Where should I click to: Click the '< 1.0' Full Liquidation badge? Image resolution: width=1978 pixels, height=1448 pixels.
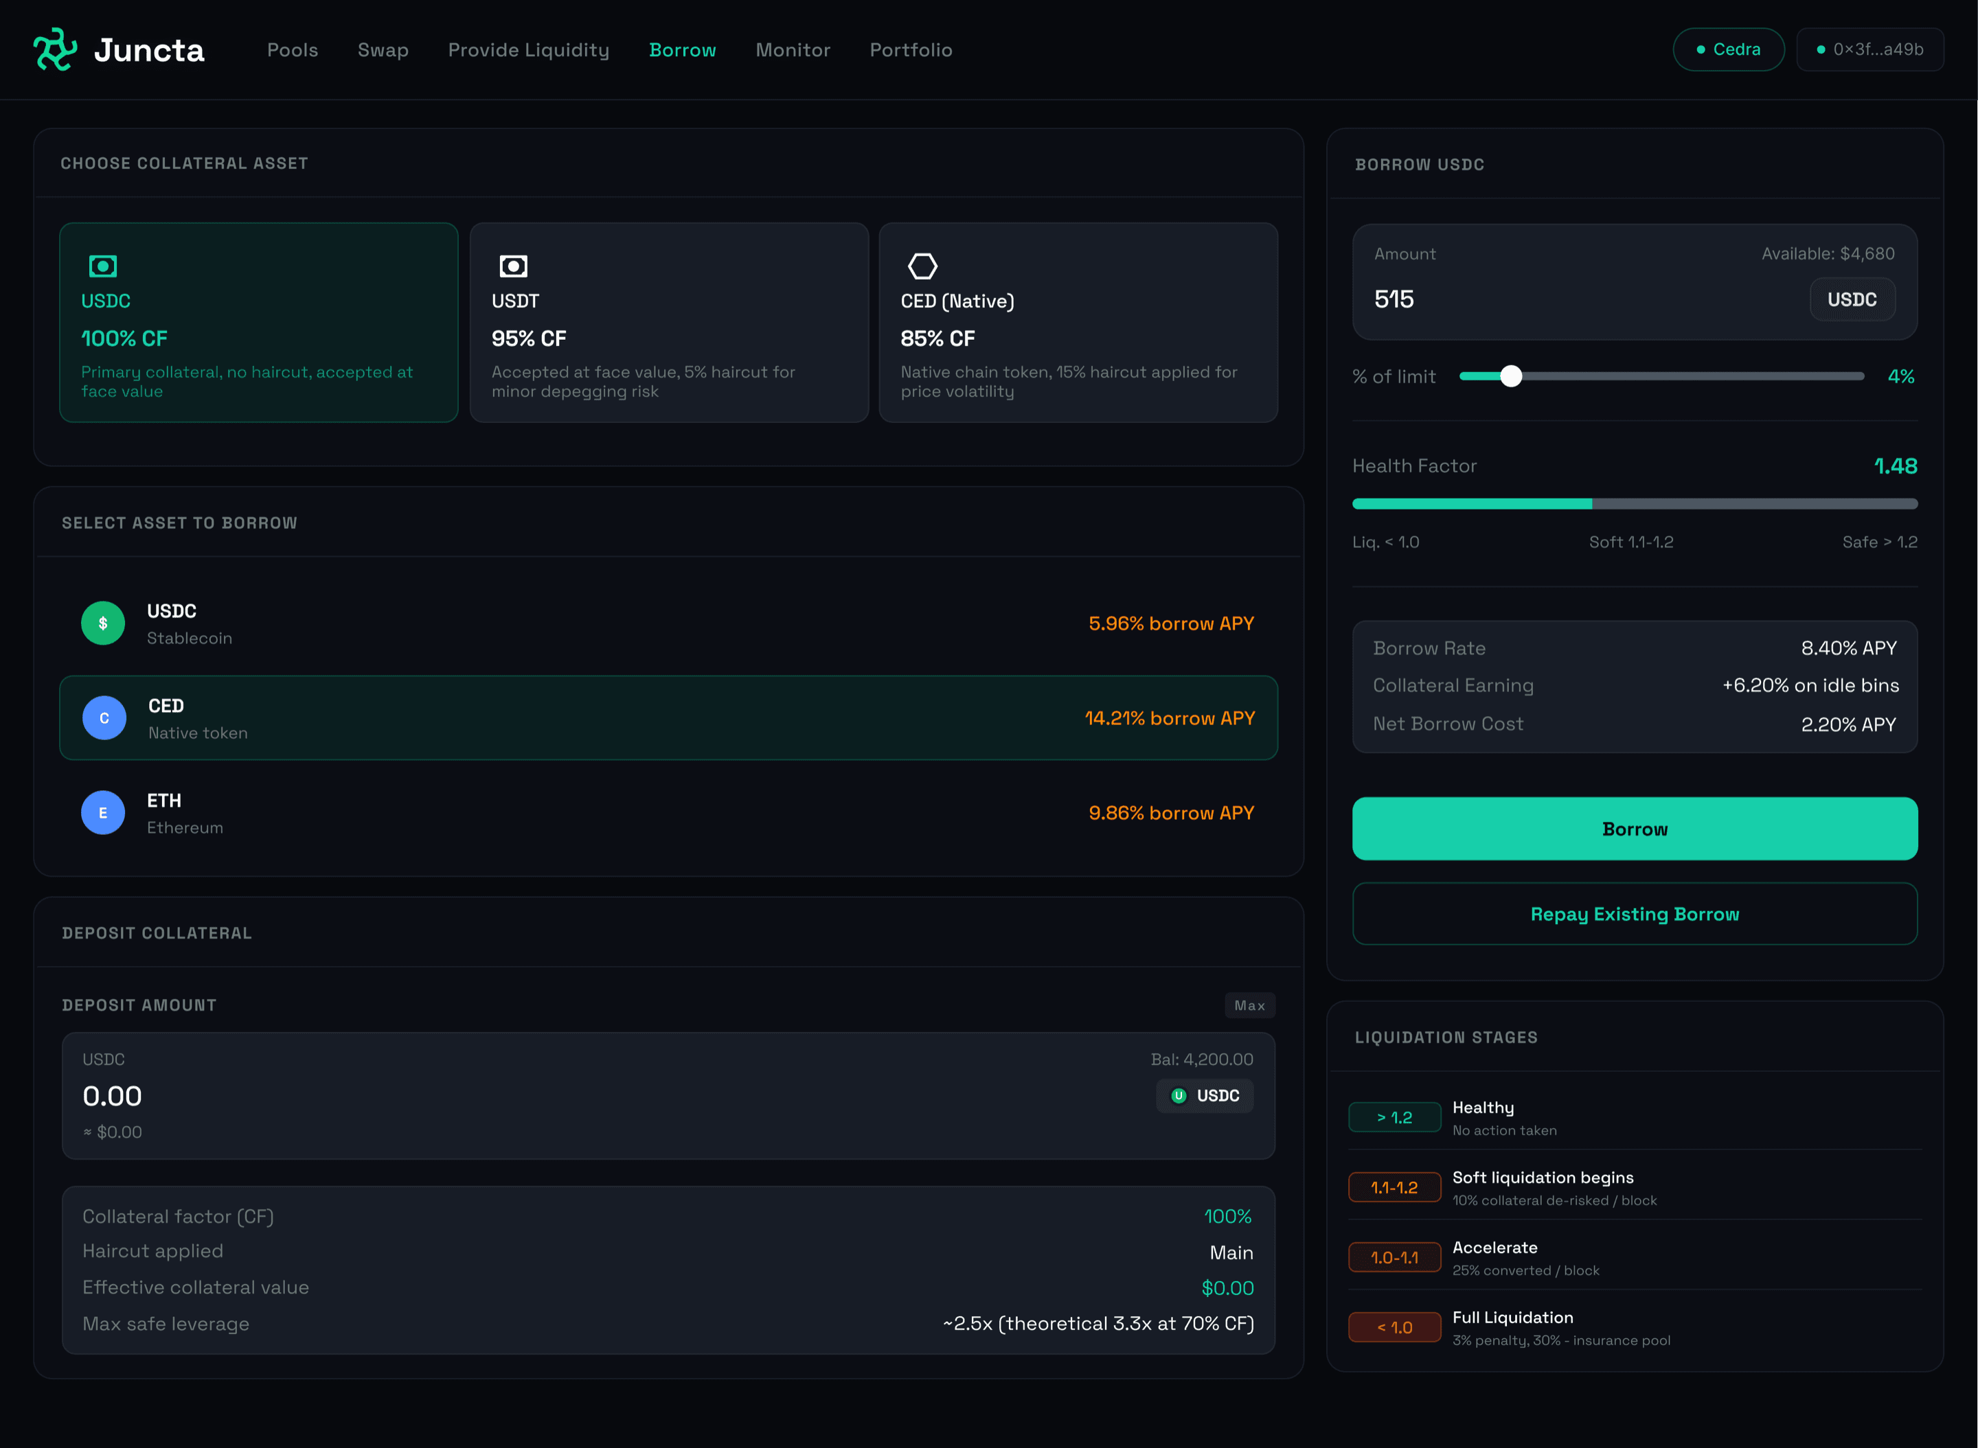[x=1395, y=1328]
